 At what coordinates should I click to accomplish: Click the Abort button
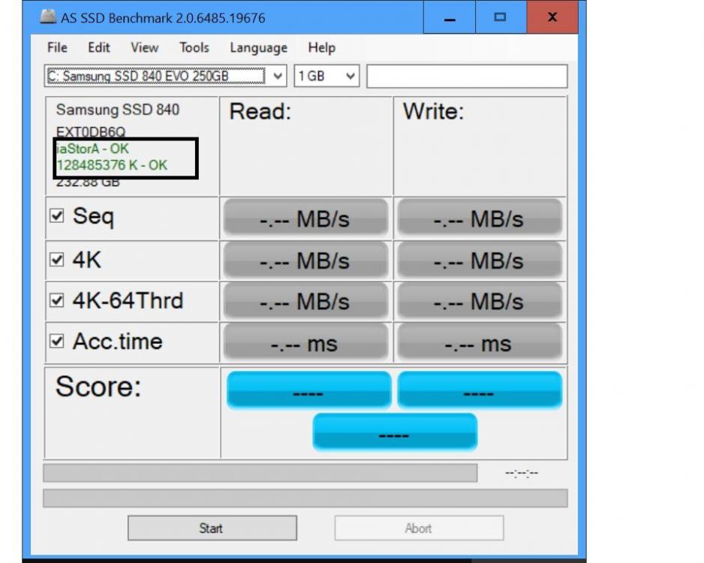(x=419, y=528)
